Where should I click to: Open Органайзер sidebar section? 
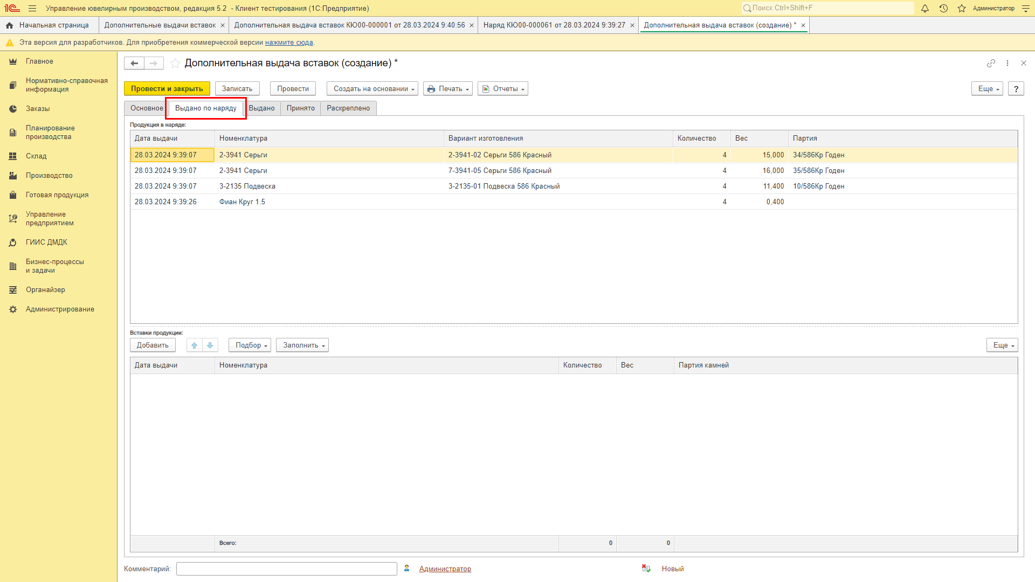45,290
